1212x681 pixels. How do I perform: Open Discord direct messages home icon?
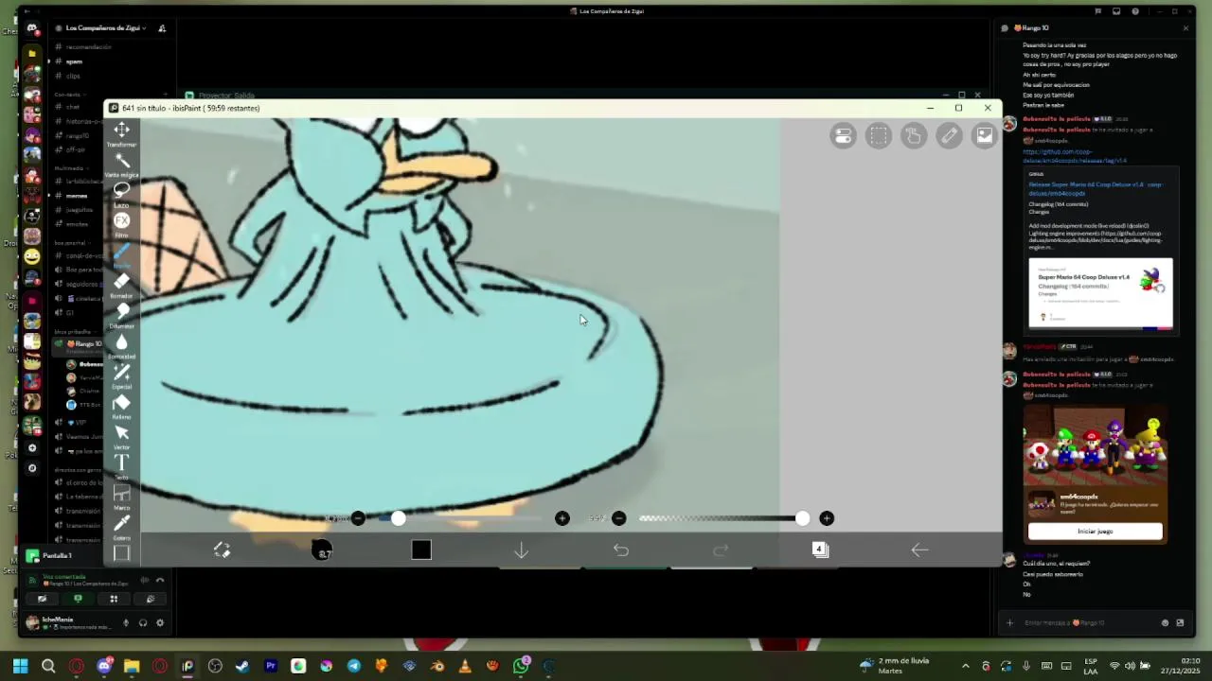click(31, 29)
